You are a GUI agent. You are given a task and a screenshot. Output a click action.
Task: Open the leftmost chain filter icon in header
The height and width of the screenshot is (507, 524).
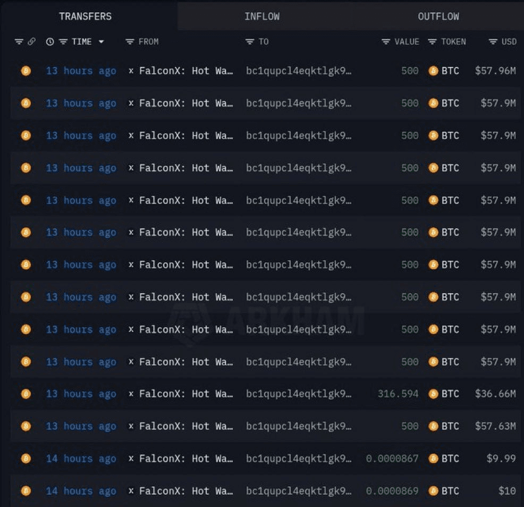(19, 42)
